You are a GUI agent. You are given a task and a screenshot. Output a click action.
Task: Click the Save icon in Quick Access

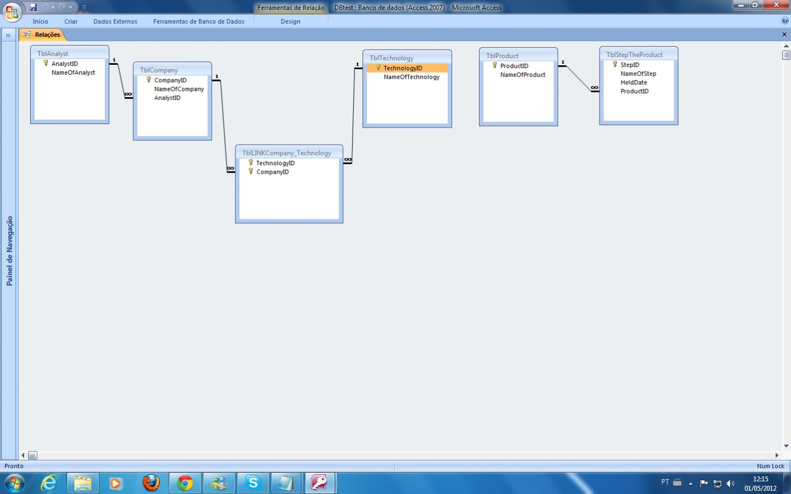click(x=33, y=7)
